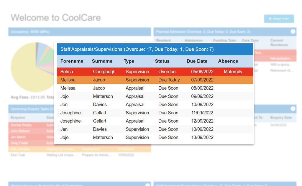302x186 pixels.
Task: Click the Enquiry Date column header
Action: click(281, 117)
